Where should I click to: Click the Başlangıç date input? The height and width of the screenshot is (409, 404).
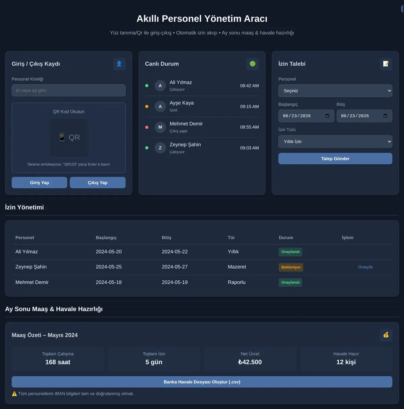point(306,116)
